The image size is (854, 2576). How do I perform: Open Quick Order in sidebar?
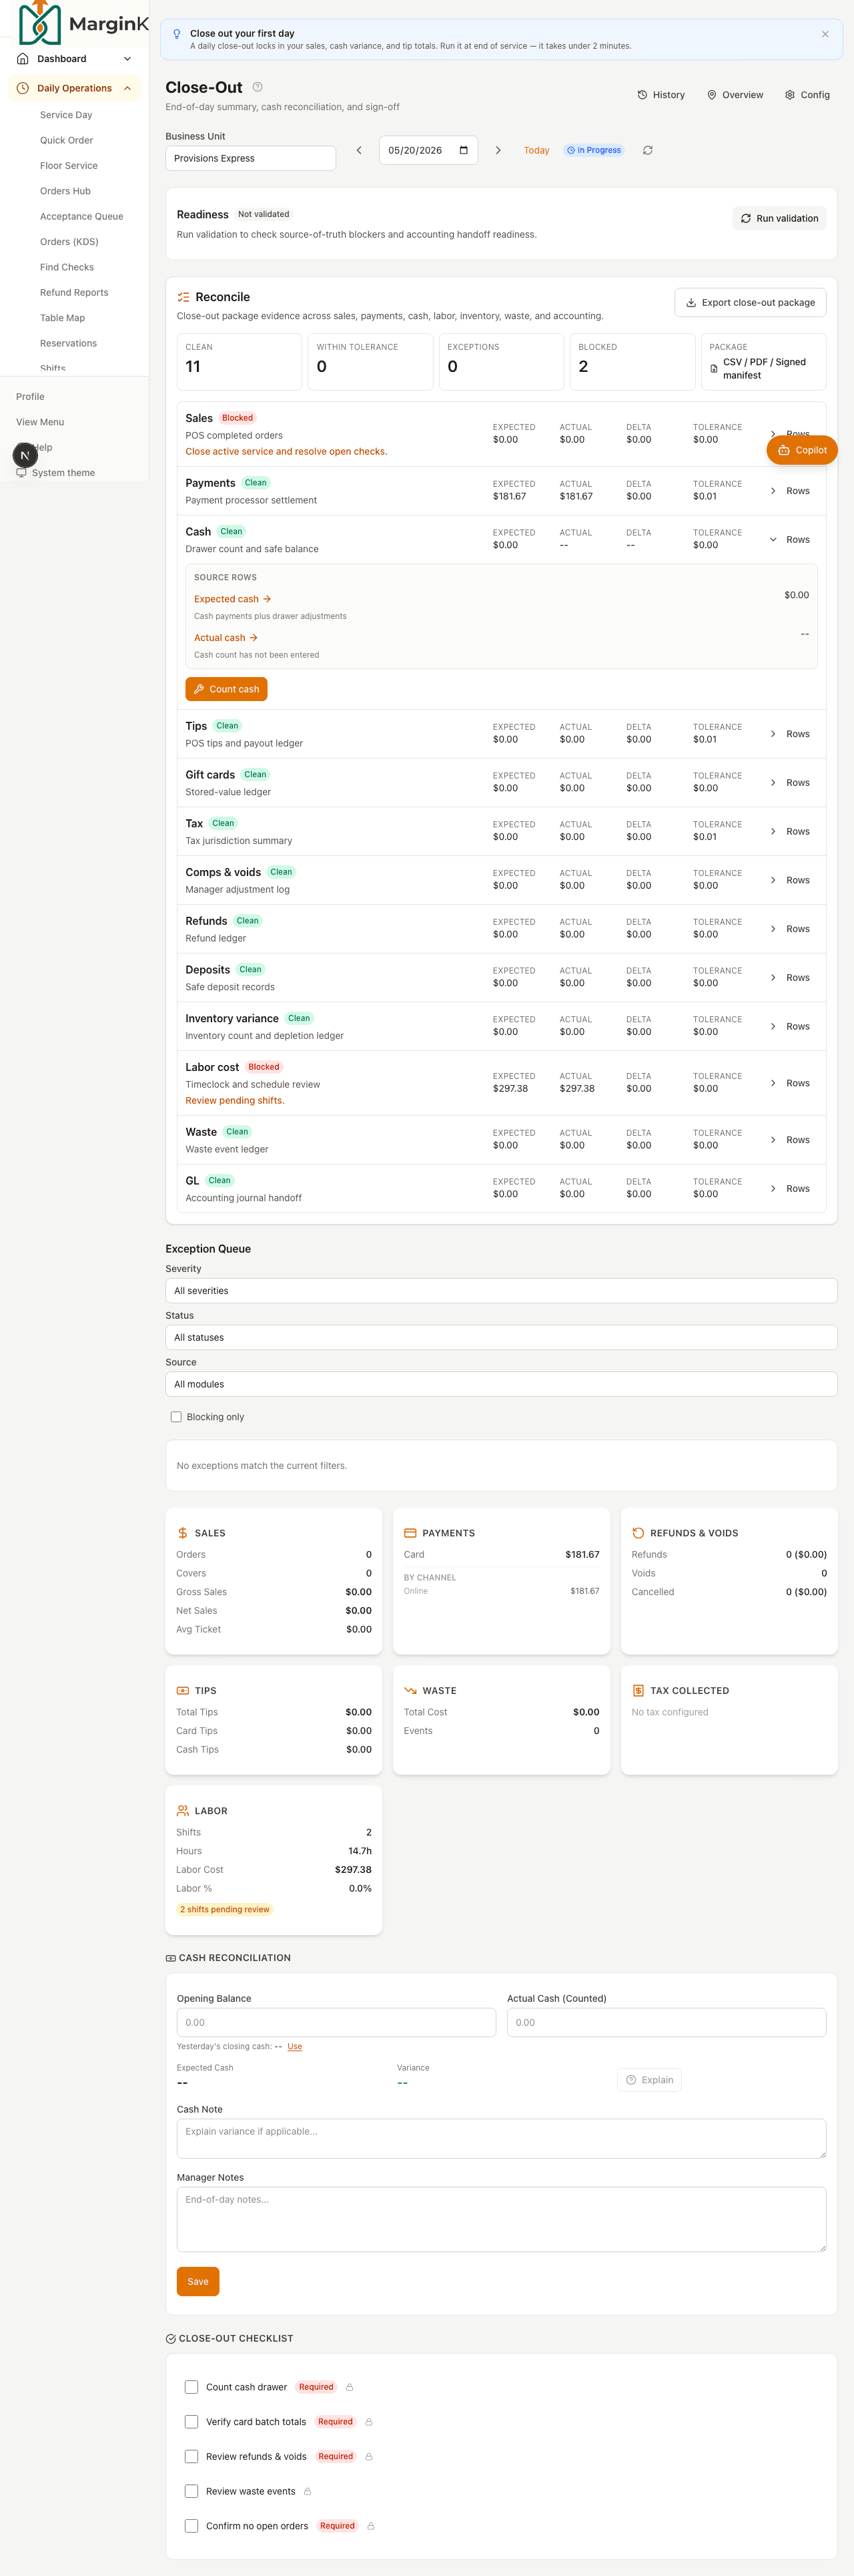(67, 140)
